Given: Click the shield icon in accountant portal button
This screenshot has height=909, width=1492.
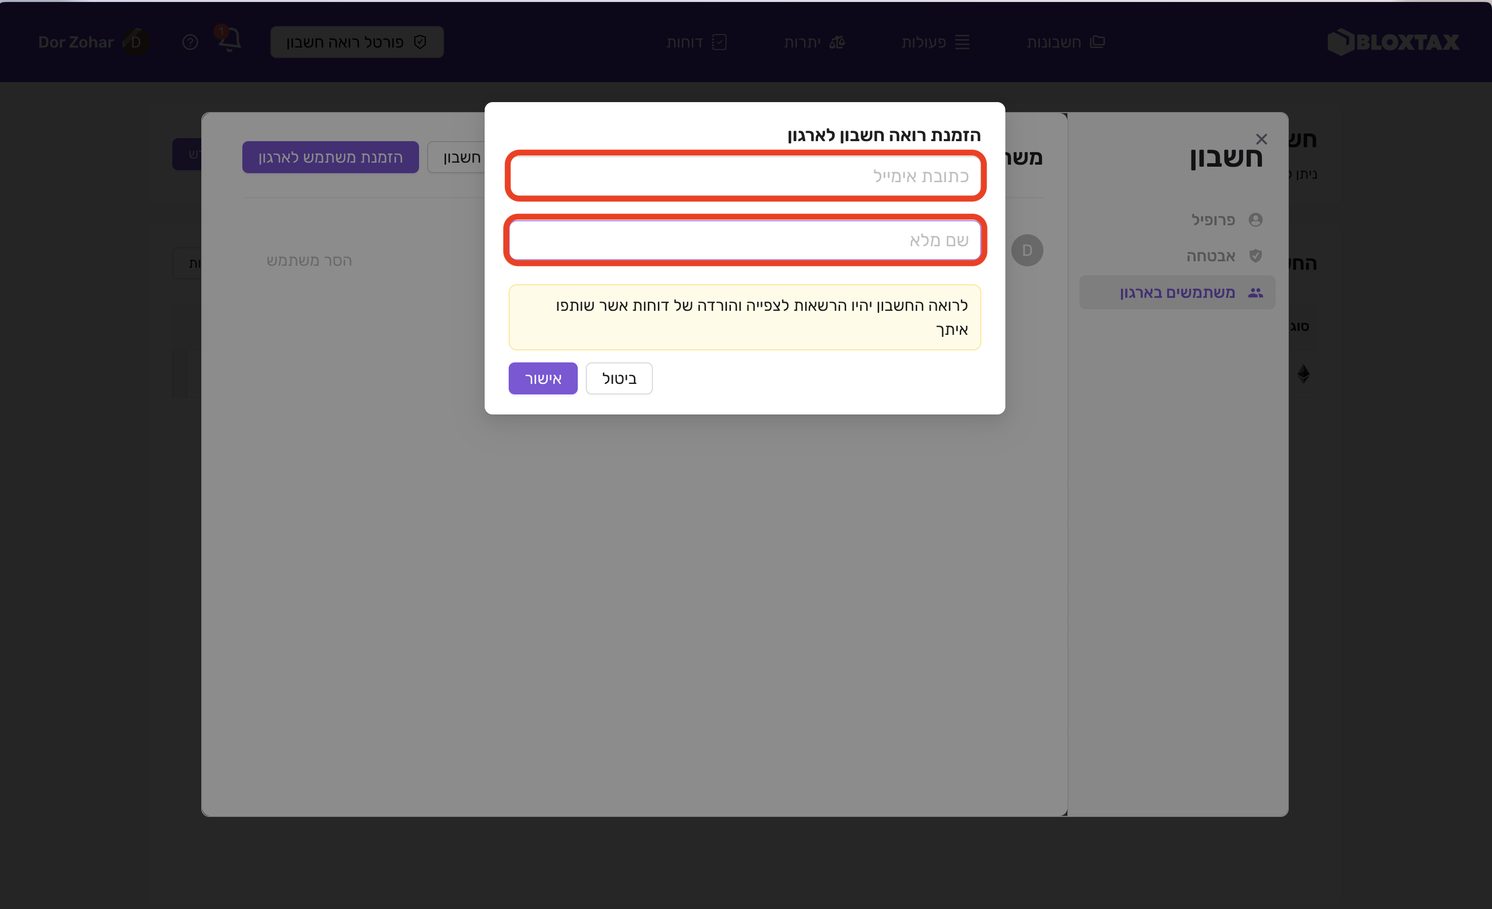Looking at the screenshot, I should (420, 42).
